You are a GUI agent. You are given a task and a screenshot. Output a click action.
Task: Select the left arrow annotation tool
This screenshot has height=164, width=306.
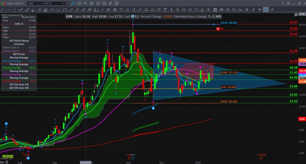[x=190, y=9]
